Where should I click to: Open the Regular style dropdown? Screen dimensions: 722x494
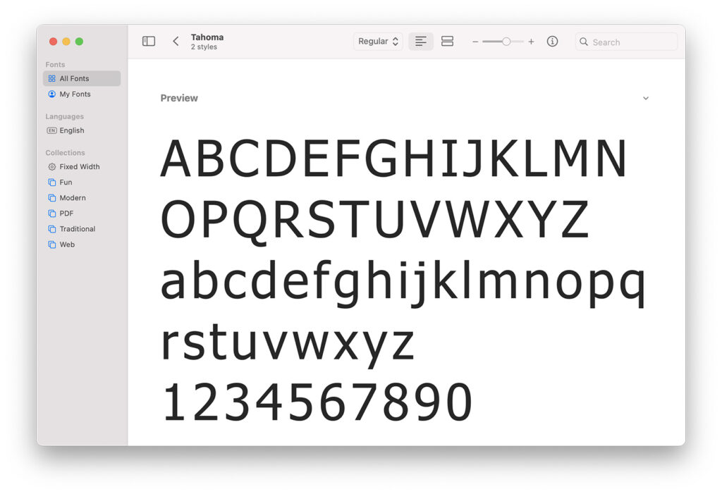[377, 41]
